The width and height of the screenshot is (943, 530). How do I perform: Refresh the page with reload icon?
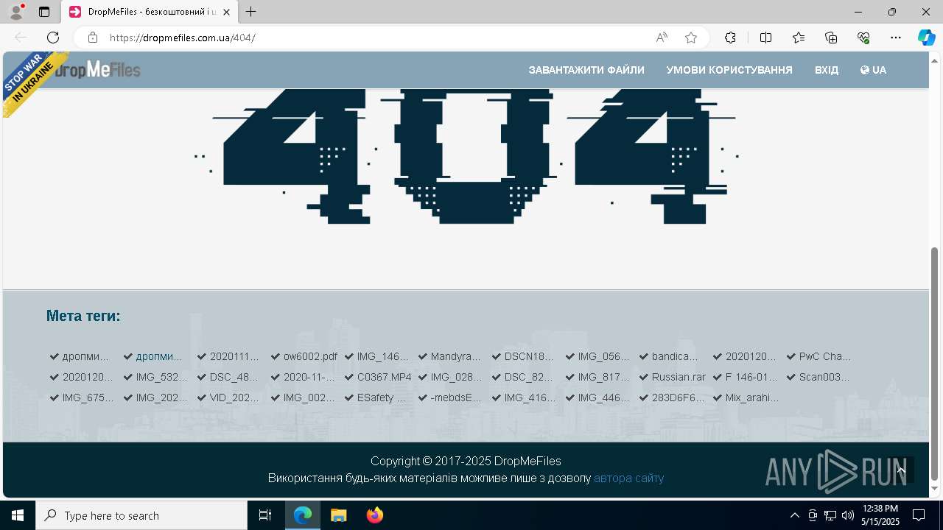click(53, 38)
